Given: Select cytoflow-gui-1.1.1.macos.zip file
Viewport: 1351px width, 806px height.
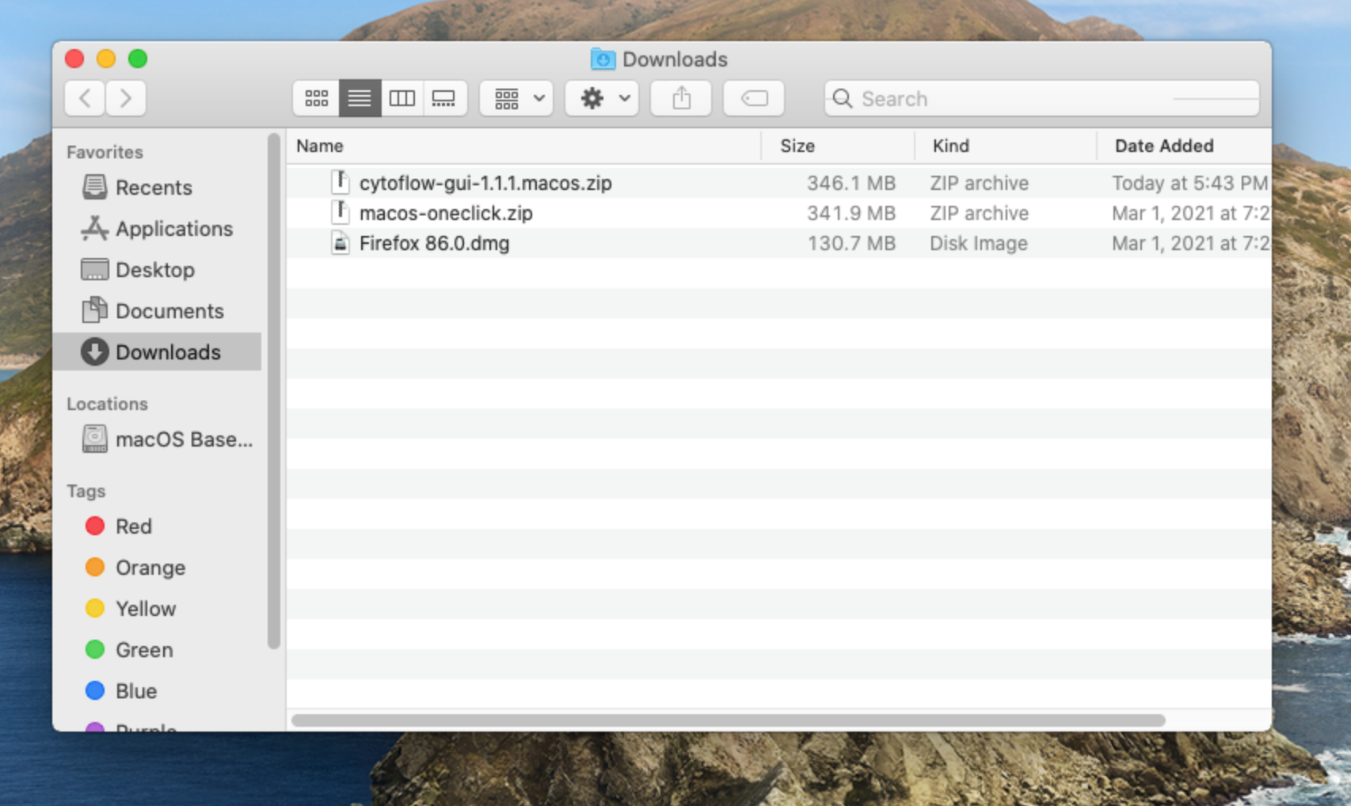Looking at the screenshot, I should tap(485, 183).
